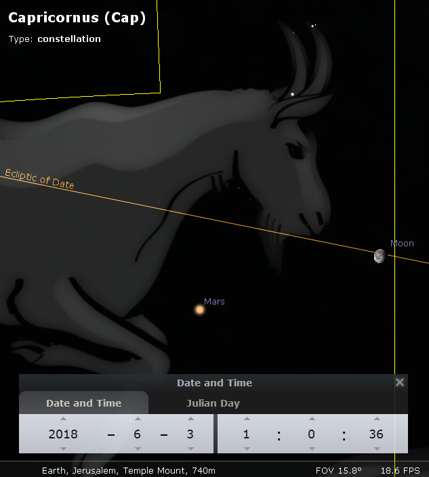Click the month field 6
Image resolution: width=429 pixels, height=477 pixels.
137,434
